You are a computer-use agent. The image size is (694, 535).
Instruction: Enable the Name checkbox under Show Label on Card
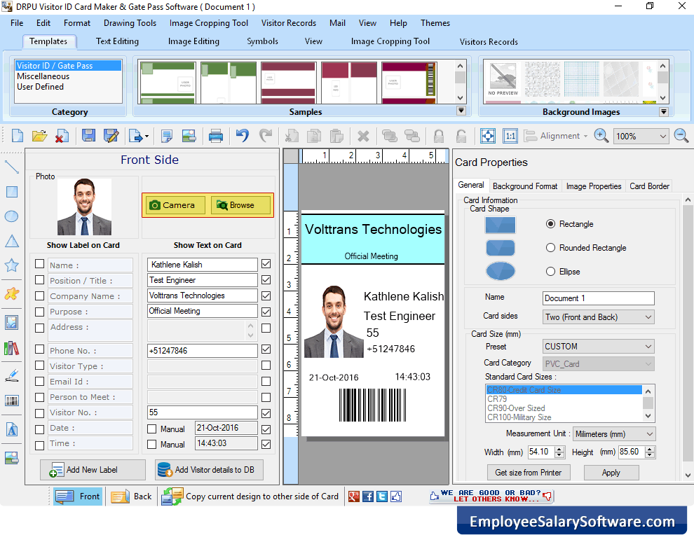point(40,264)
